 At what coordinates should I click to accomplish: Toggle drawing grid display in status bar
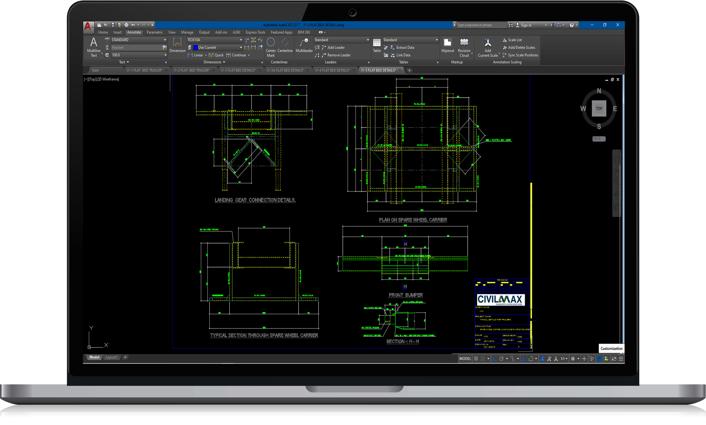(x=476, y=358)
